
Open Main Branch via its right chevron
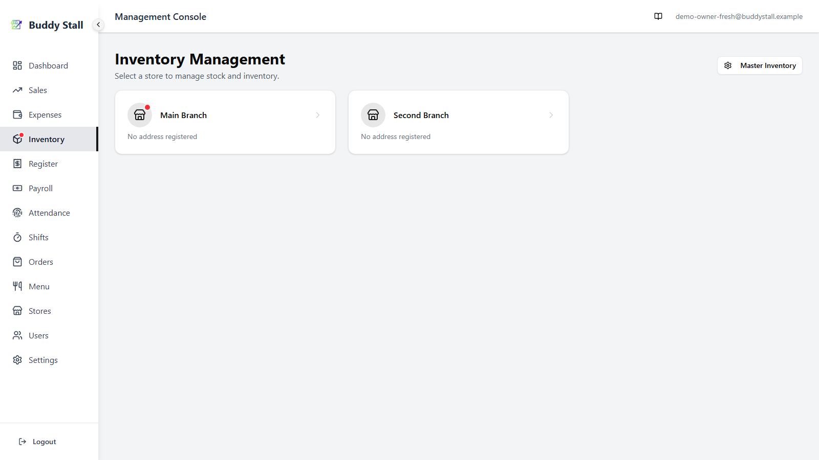[318, 115]
